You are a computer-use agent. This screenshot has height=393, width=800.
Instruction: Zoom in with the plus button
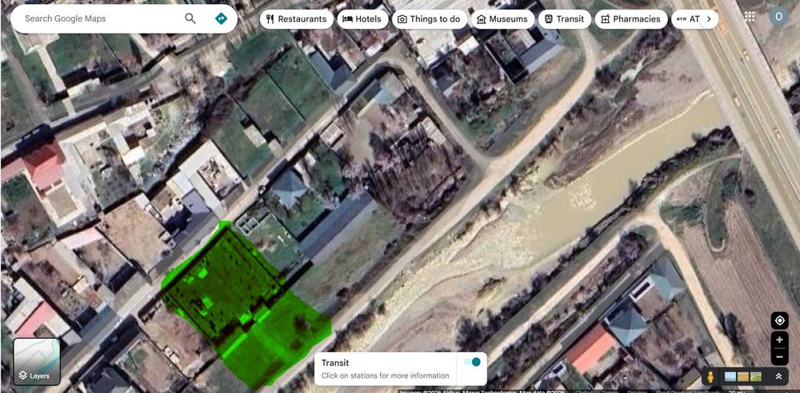click(x=779, y=340)
